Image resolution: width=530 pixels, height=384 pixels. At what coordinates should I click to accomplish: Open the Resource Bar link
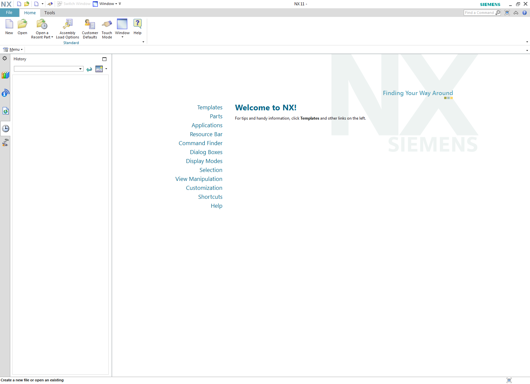click(206, 134)
